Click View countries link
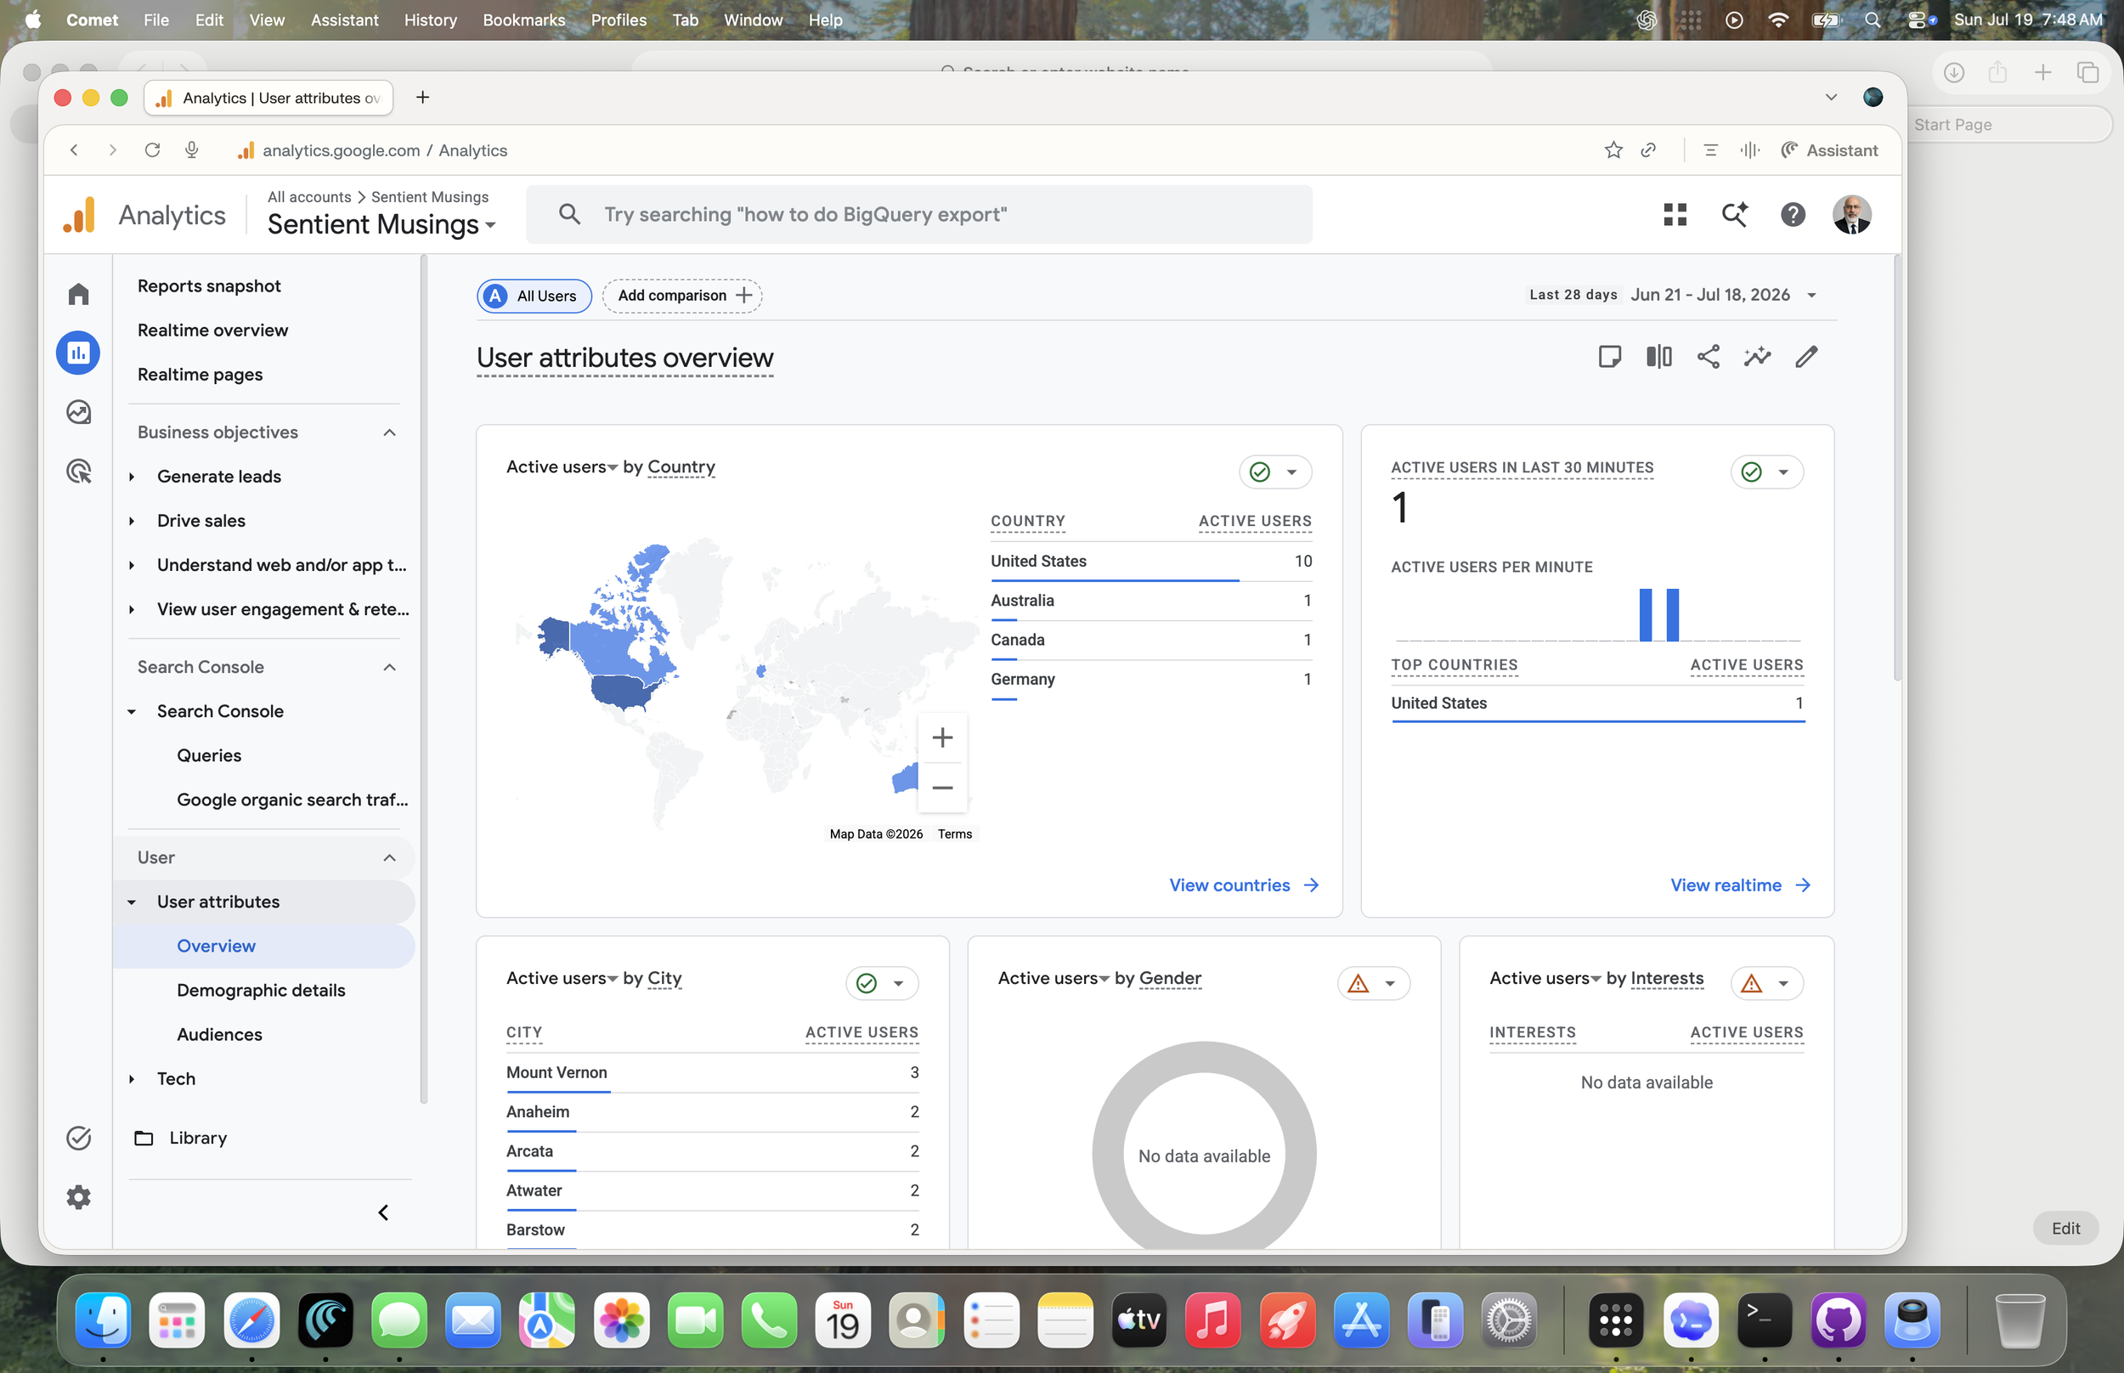Screen dimensions: 2124x1373 pos(1245,885)
